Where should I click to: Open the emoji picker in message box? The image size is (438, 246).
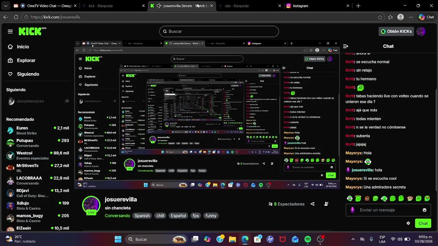point(425,210)
